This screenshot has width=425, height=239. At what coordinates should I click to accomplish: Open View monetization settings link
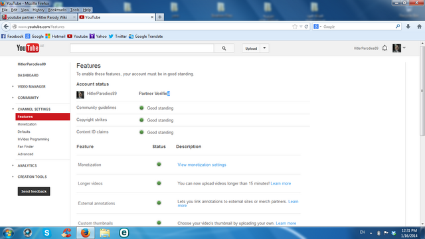(202, 165)
